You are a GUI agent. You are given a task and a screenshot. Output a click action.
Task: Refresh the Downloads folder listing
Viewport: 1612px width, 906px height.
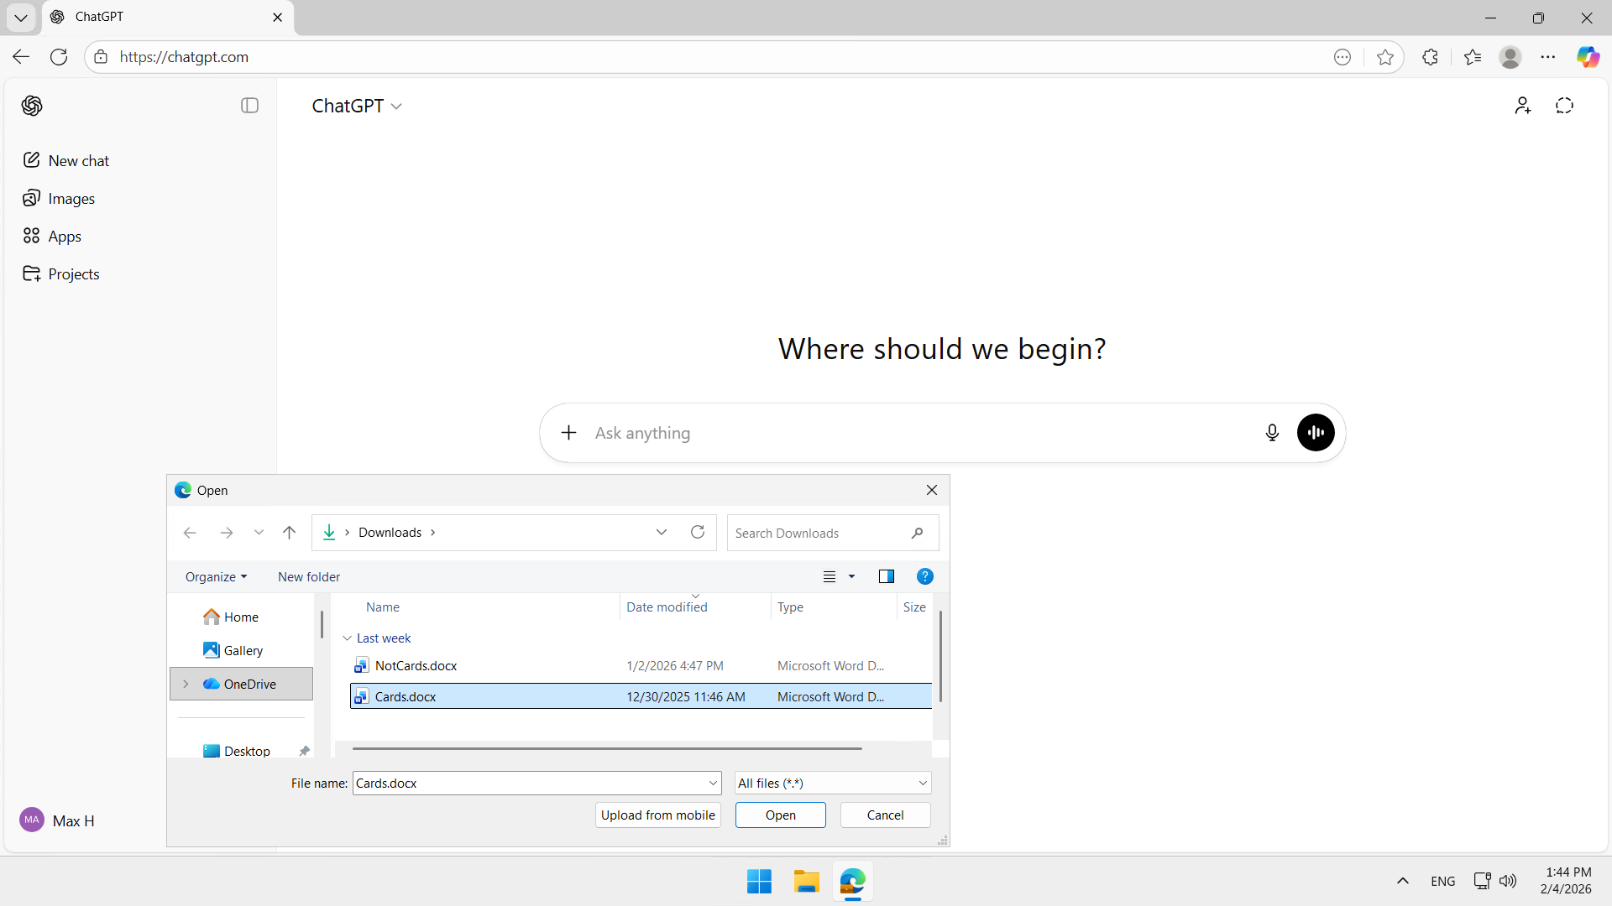tap(697, 533)
